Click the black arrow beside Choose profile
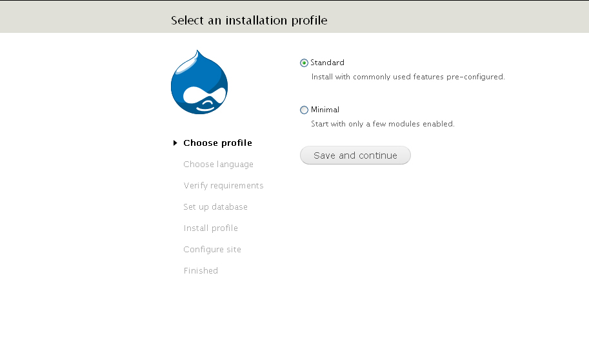The width and height of the screenshot is (589, 360). [175, 143]
